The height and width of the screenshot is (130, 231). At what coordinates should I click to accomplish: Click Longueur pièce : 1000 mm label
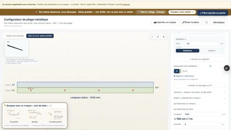(85, 97)
